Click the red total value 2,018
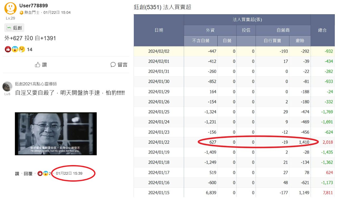The image size is (338, 198). [328, 142]
